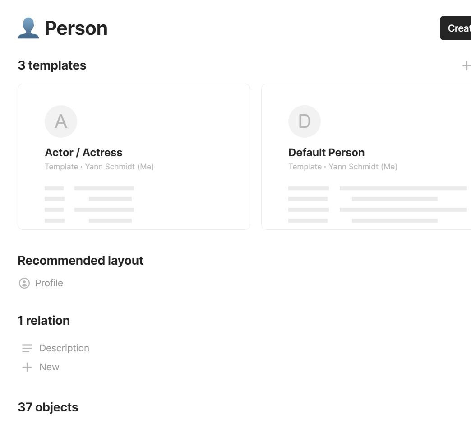Open template creation with the plus icon
Viewport: 471px width, 425px height.
click(466, 65)
